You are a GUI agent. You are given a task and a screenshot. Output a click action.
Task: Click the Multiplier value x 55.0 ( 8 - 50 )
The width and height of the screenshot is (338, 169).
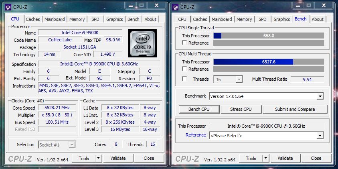tap(57, 115)
